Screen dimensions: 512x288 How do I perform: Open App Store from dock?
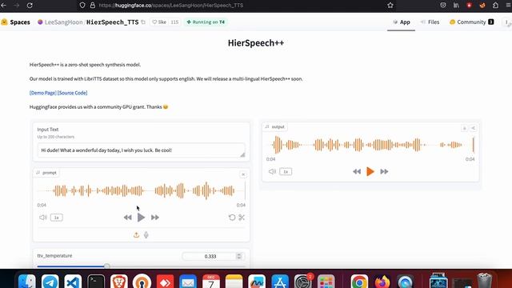point(280,282)
